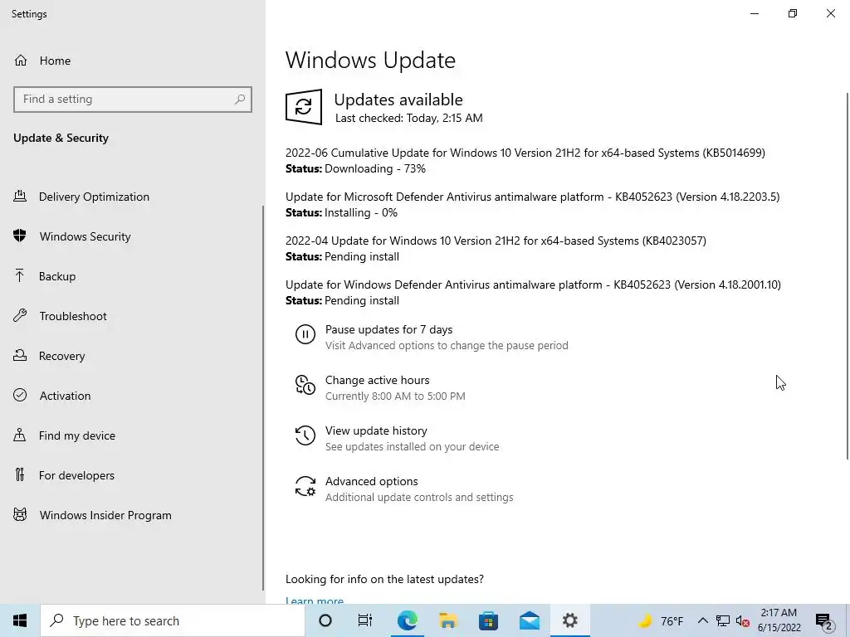Click the magnifier icon in Find a setting box

(240, 100)
